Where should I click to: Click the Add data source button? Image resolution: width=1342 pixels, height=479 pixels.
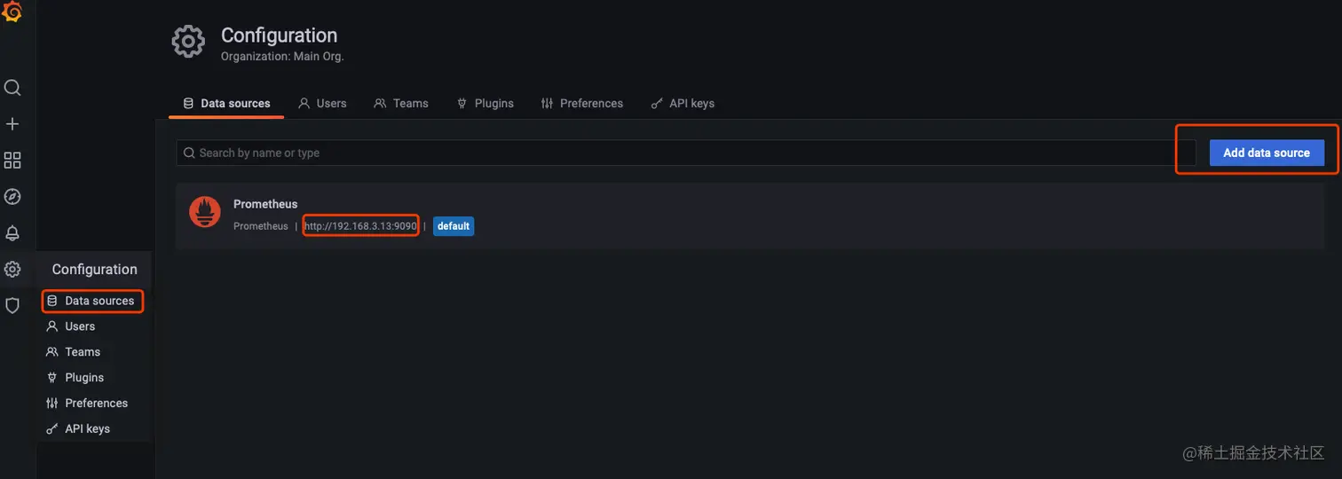tap(1267, 153)
